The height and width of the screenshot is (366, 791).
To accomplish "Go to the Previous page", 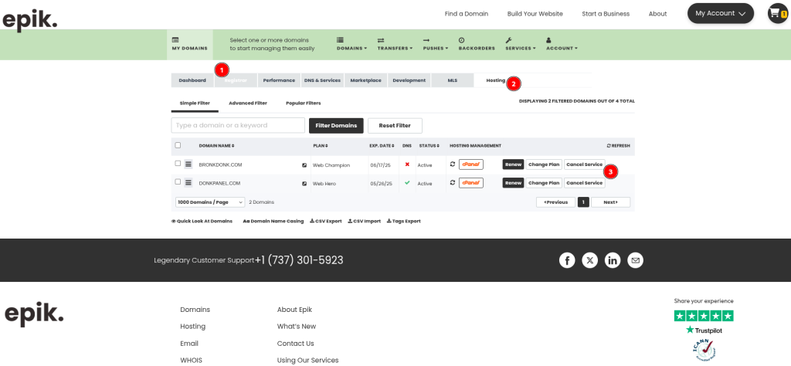I will [x=555, y=202].
